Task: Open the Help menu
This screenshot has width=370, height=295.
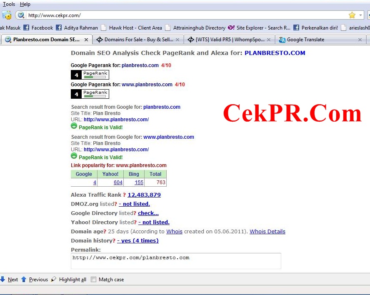Action: point(25,4)
